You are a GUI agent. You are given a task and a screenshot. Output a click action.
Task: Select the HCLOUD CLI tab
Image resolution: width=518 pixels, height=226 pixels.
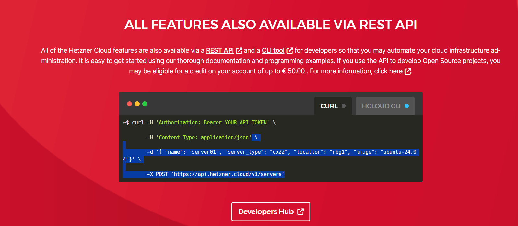tap(385, 106)
